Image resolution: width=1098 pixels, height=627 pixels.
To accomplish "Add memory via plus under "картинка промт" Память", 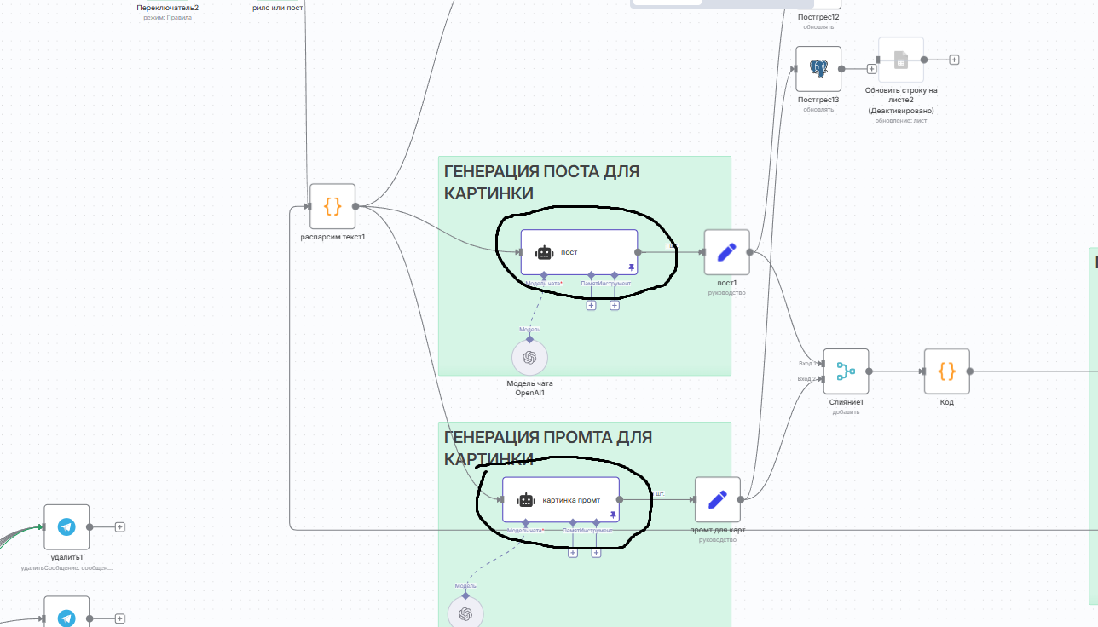I will [x=573, y=553].
